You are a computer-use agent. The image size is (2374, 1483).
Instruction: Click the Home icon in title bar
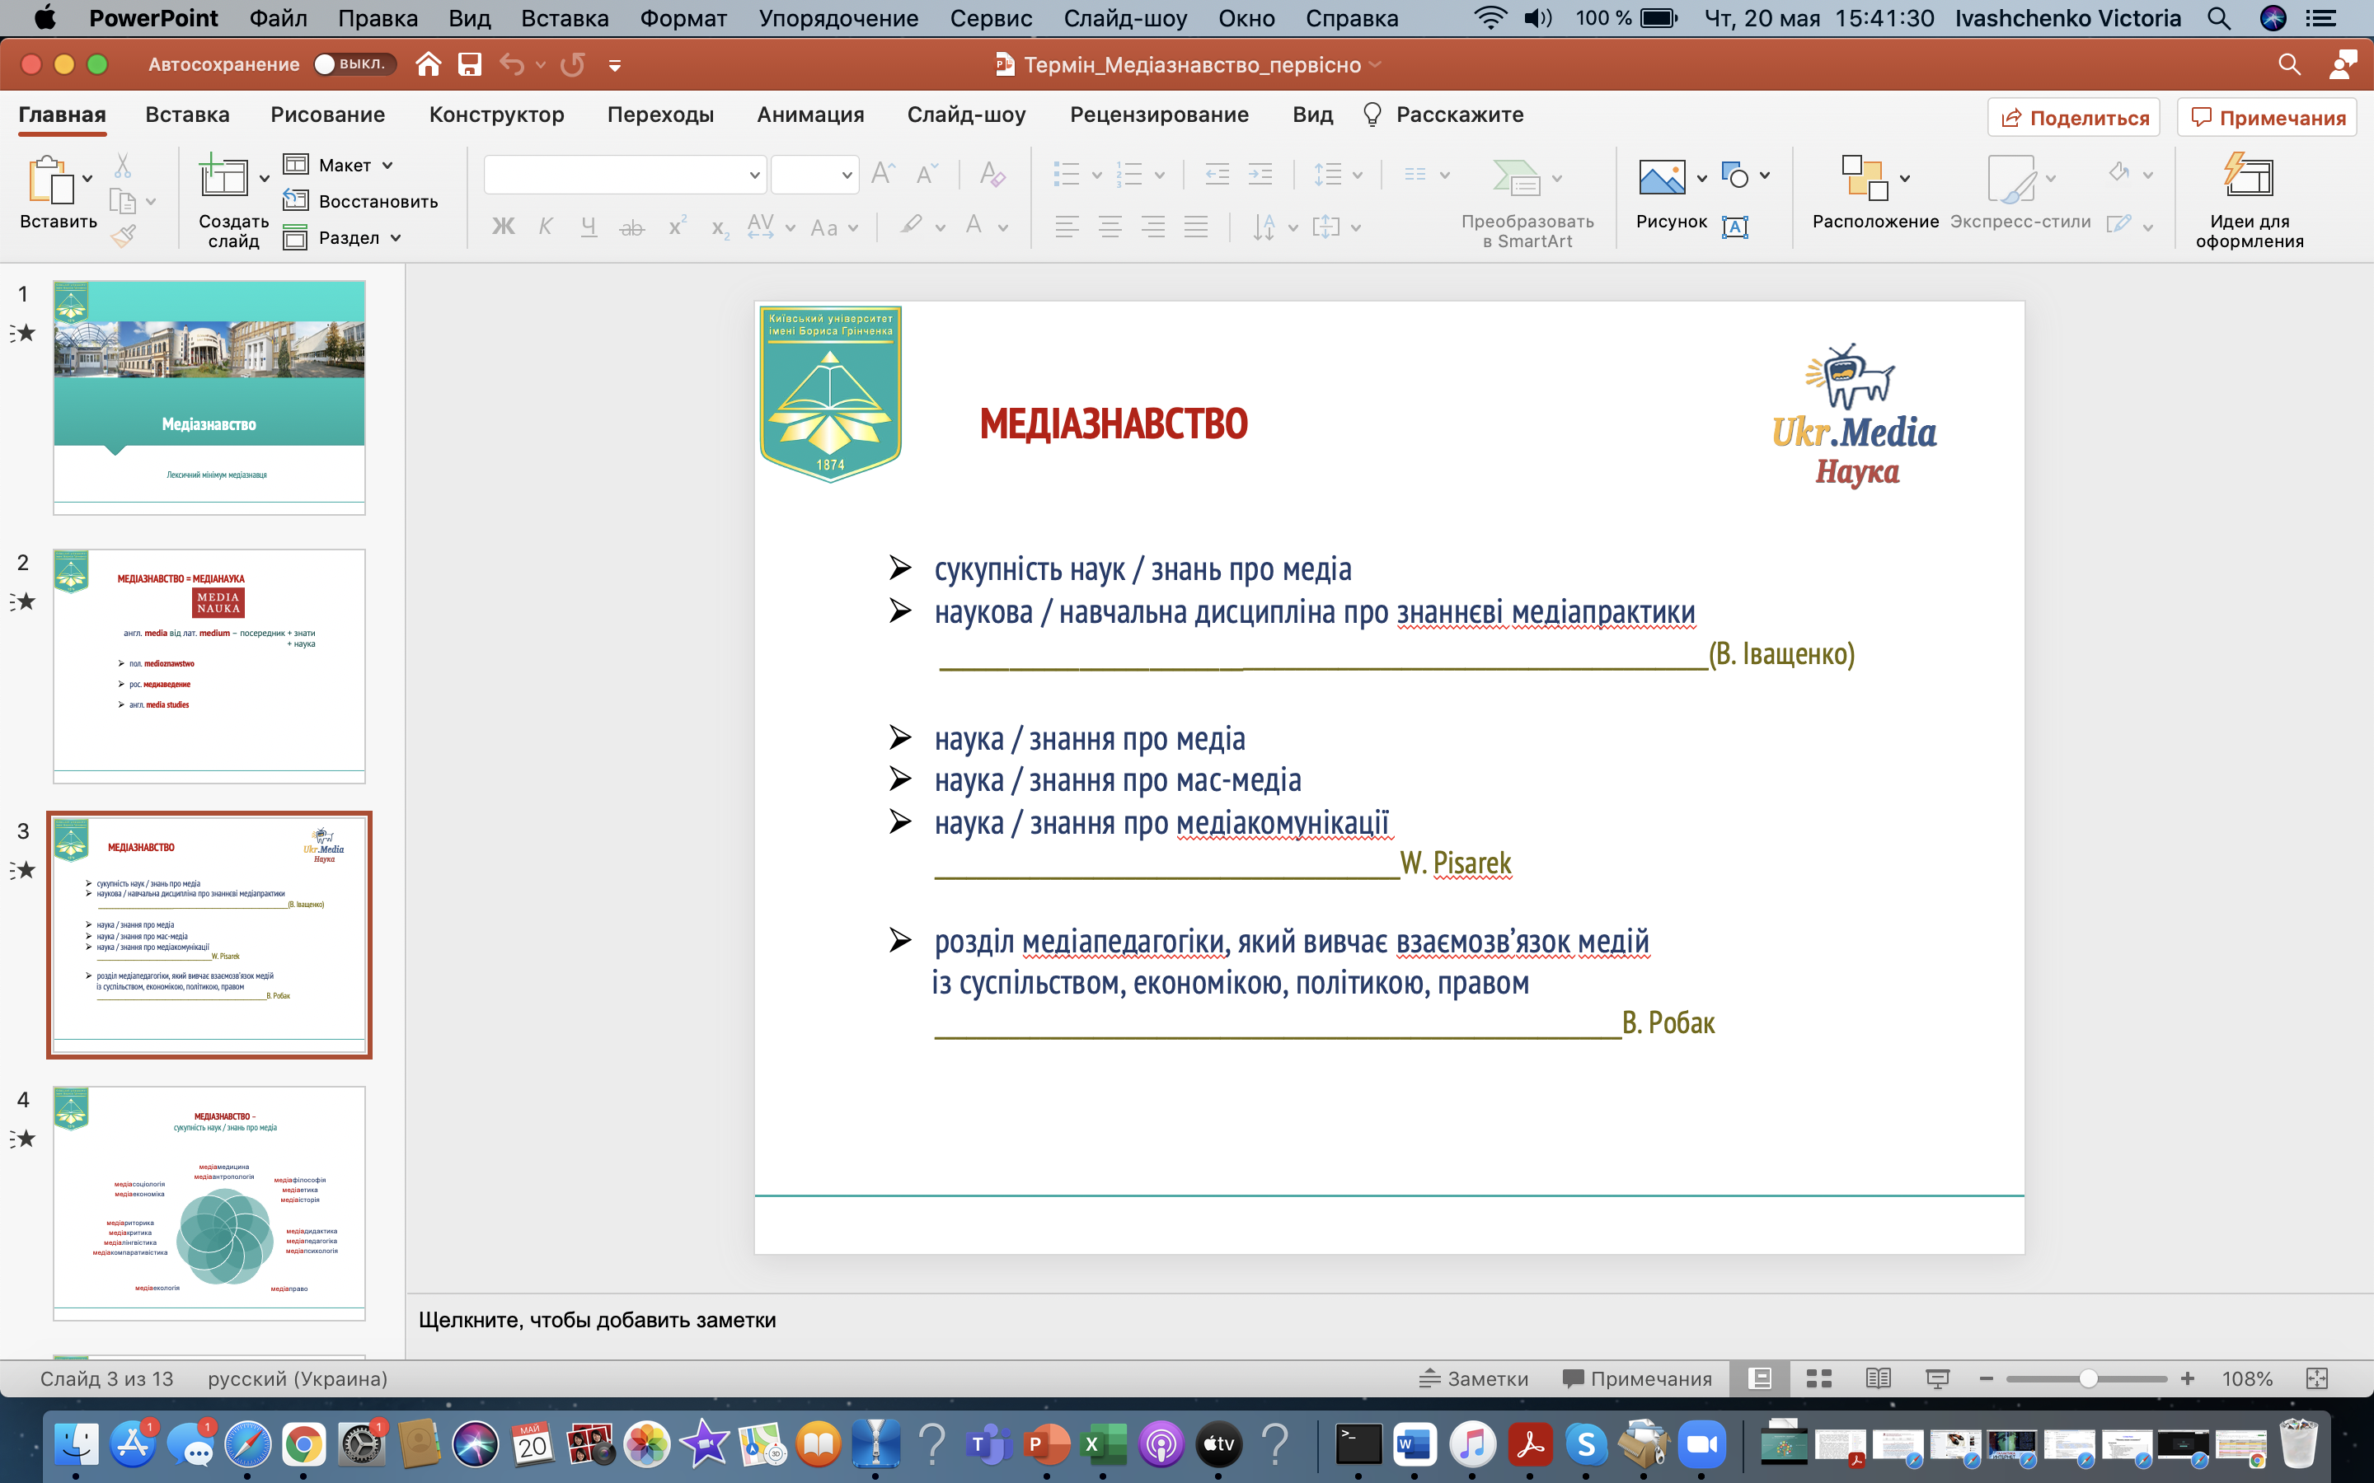428,65
